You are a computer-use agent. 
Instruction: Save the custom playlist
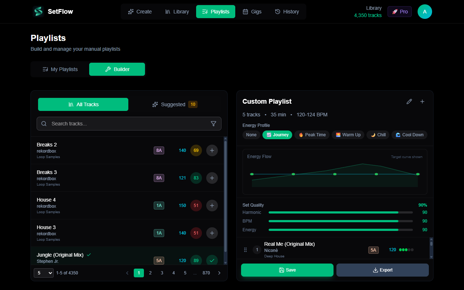[x=287, y=270]
